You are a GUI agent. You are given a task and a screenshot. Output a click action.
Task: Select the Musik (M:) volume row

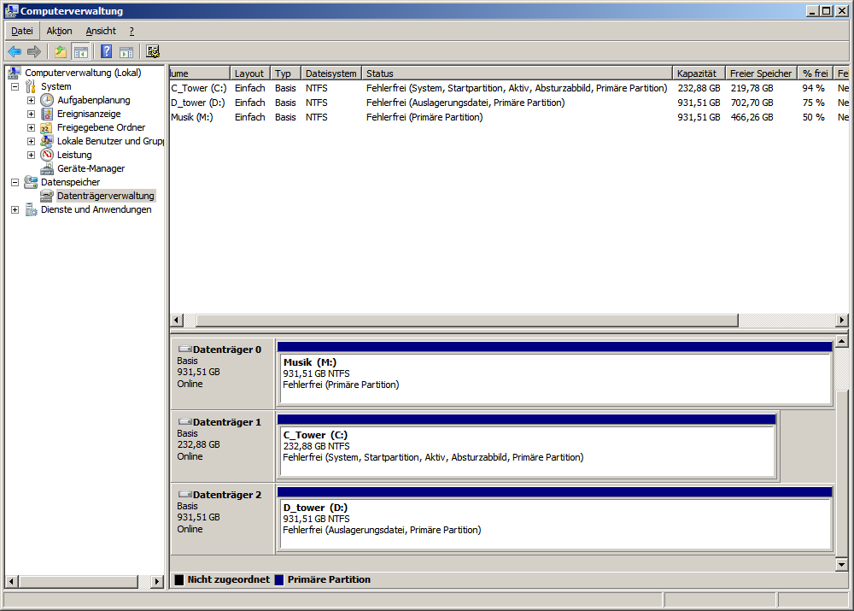[x=509, y=117]
